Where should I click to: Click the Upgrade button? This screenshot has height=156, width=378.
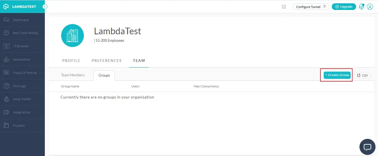click(344, 7)
